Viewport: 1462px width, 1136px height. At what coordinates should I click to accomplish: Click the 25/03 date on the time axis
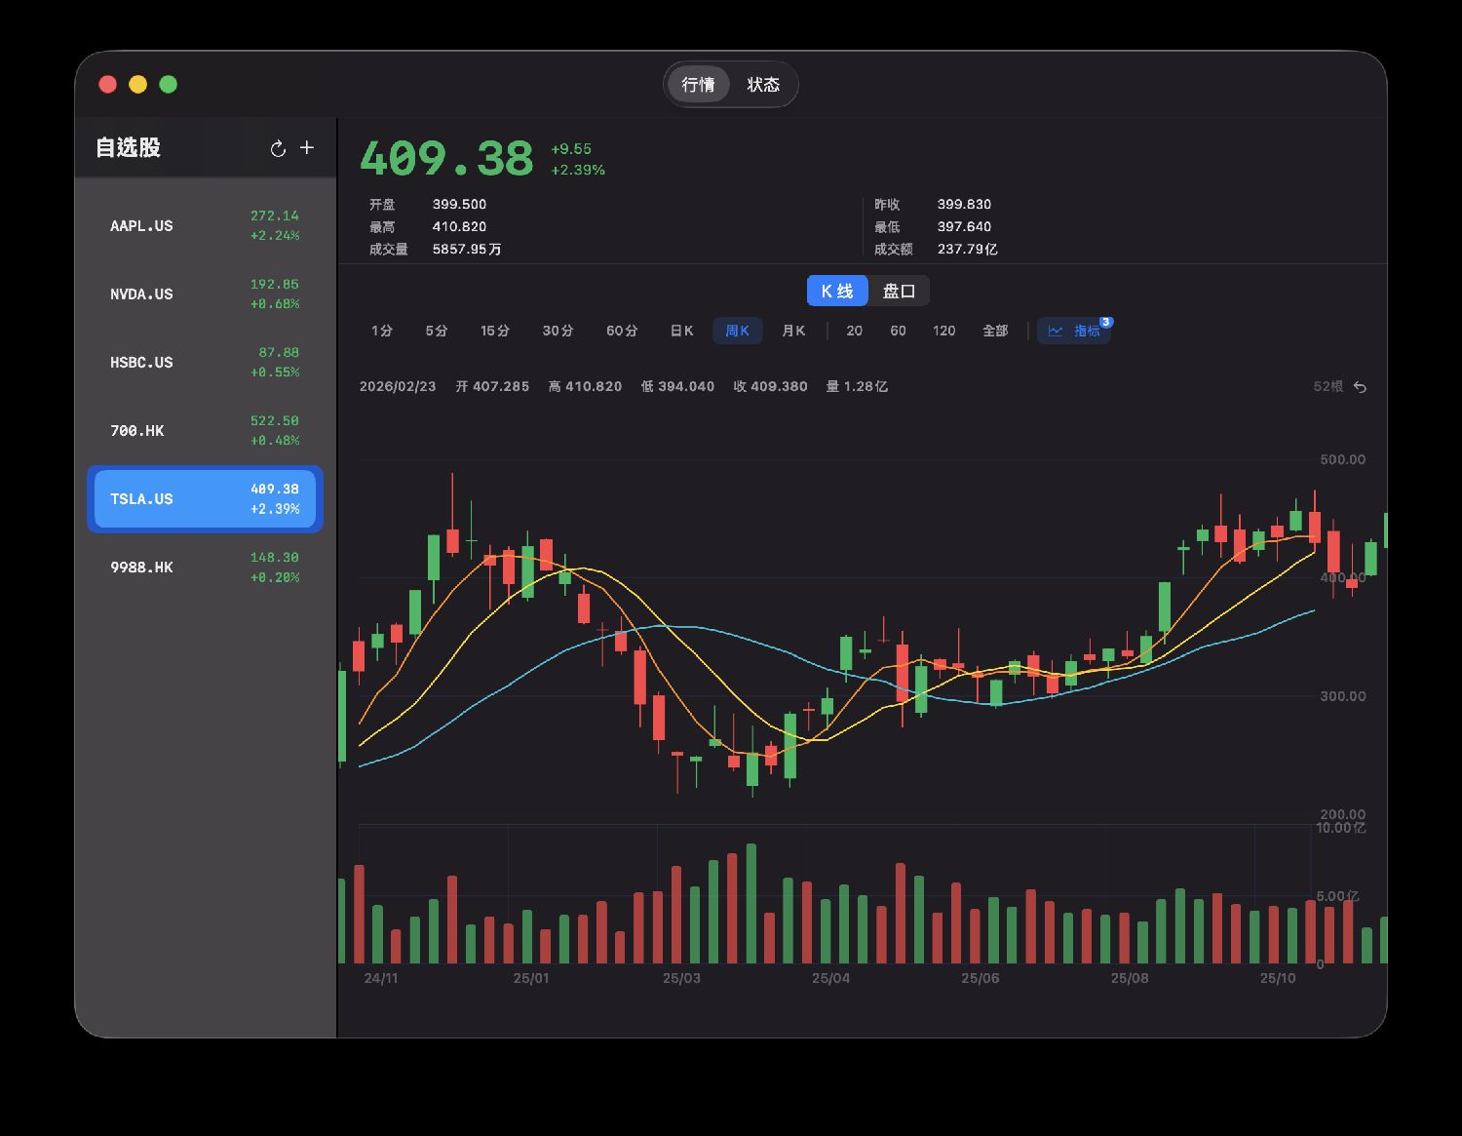click(681, 978)
